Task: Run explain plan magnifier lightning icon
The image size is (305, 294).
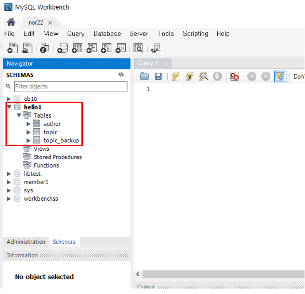Action: coord(203,76)
